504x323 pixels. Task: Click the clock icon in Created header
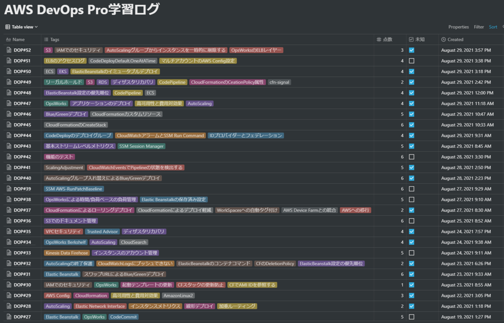(x=444, y=40)
